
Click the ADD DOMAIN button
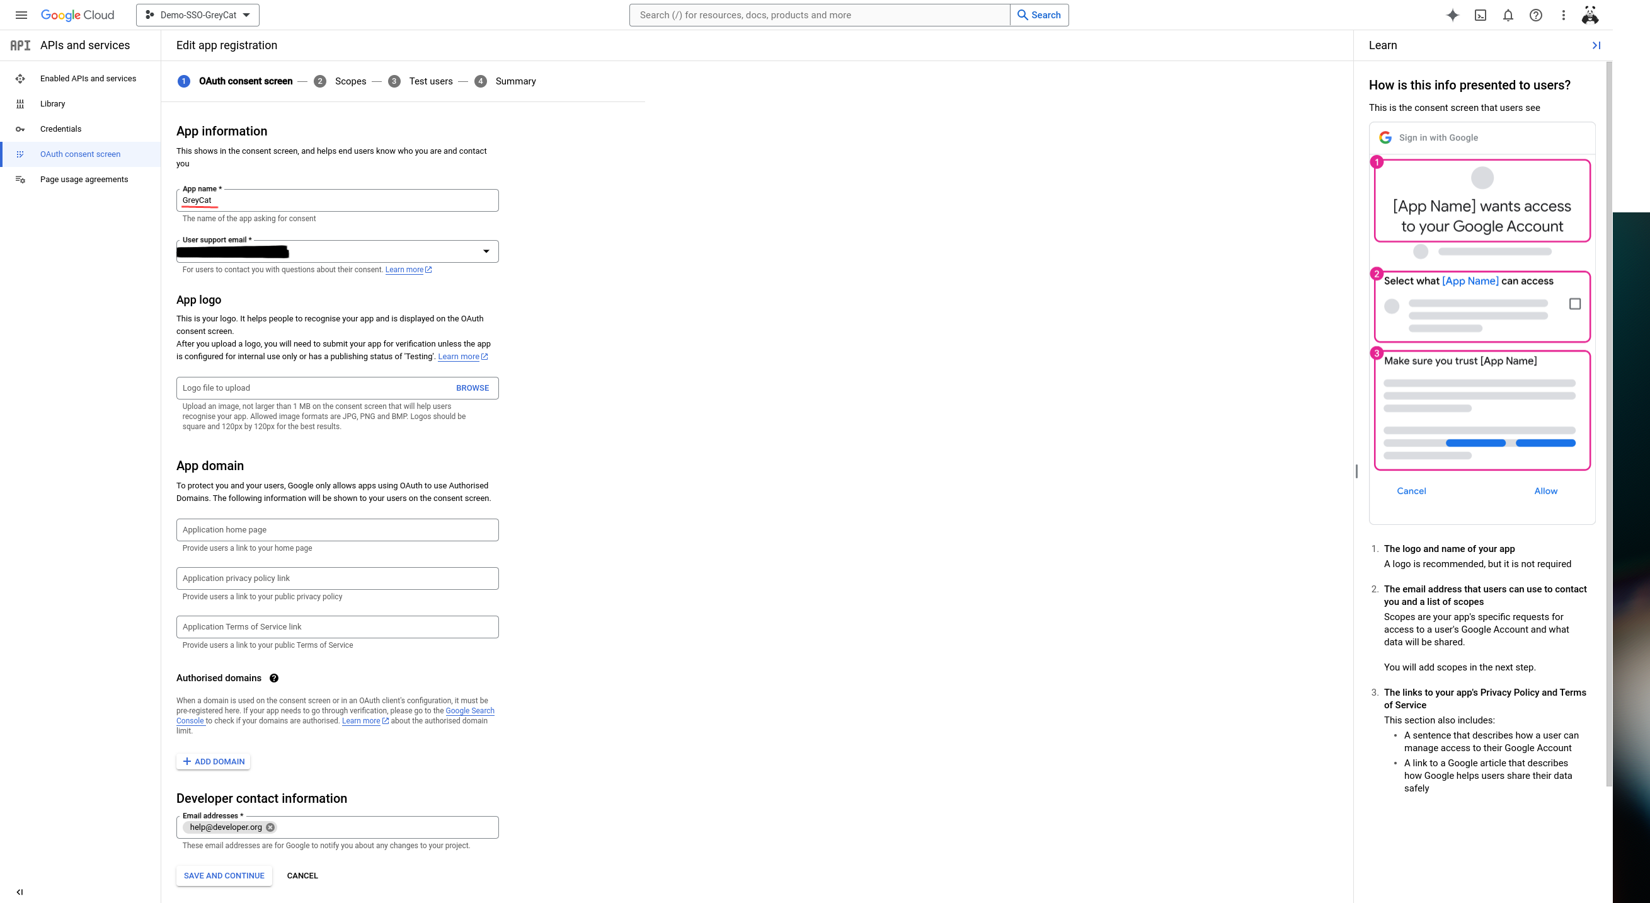click(214, 761)
